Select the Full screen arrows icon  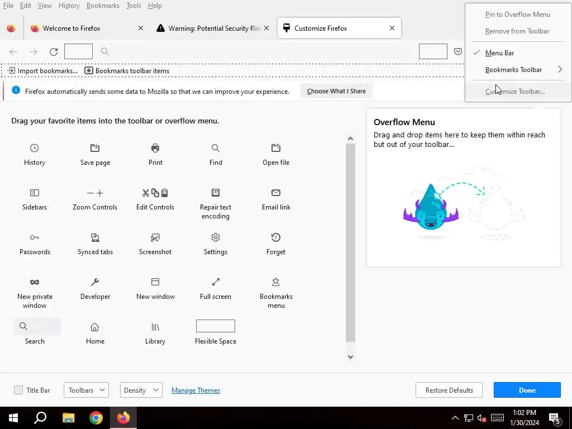coord(215,282)
